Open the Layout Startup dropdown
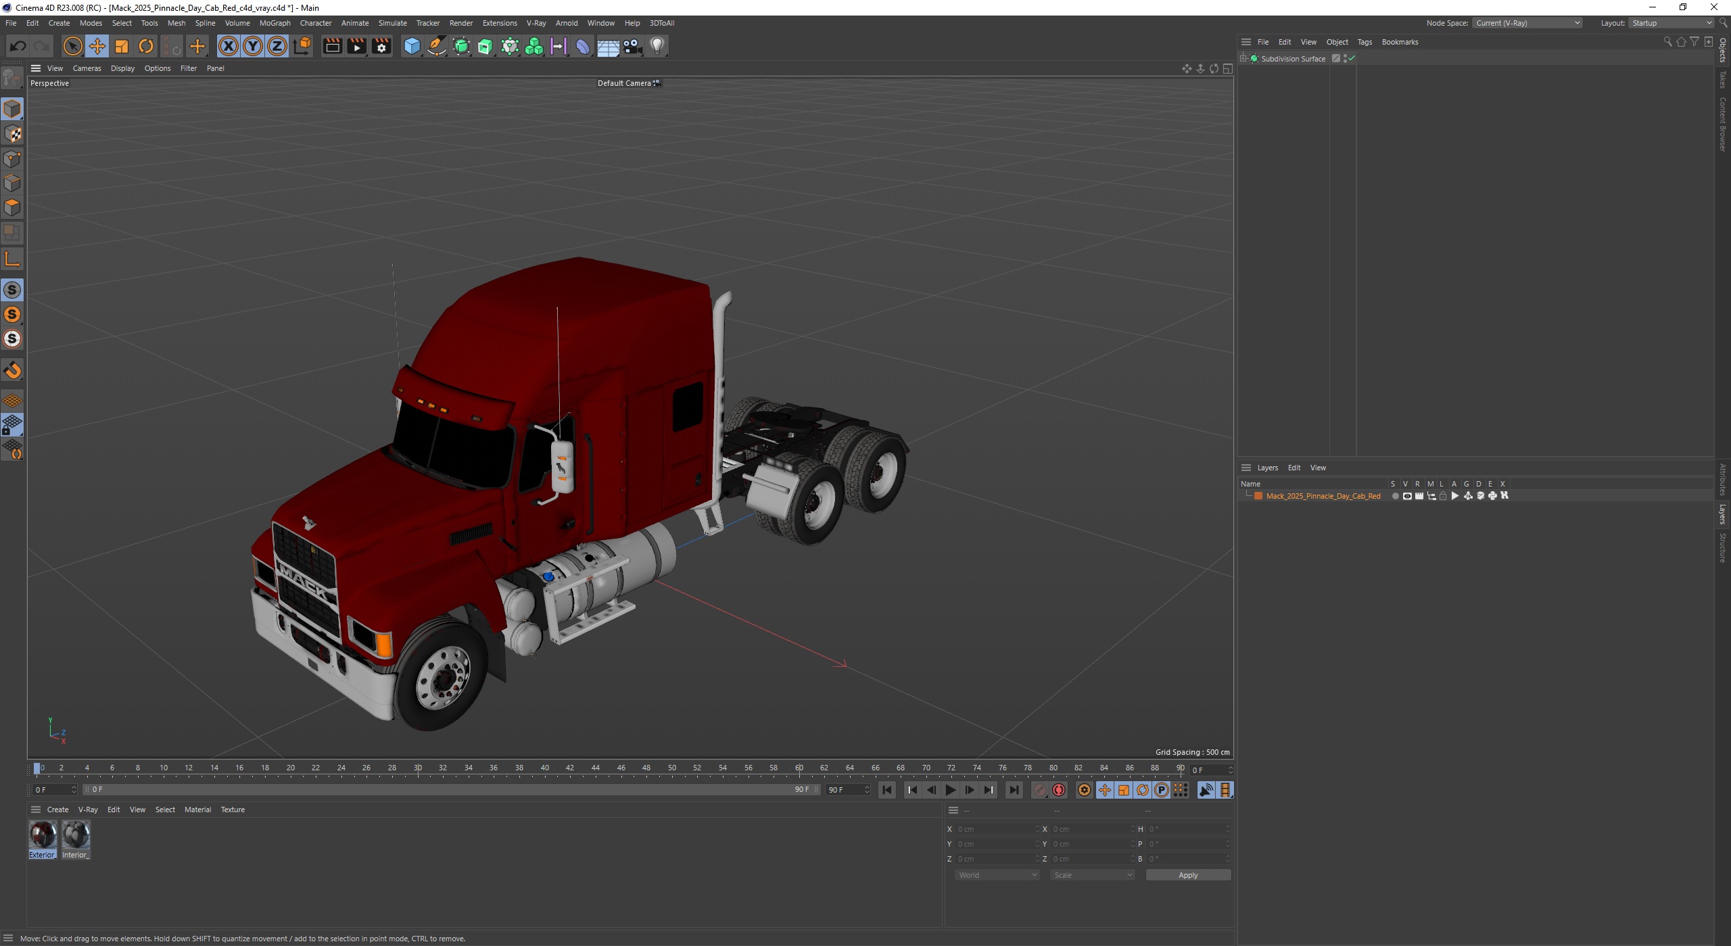Viewport: 1731px width, 946px height. pyautogui.click(x=1671, y=23)
